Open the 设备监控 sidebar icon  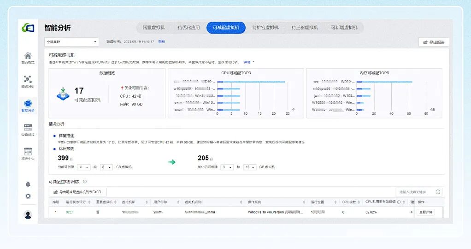pos(28,130)
